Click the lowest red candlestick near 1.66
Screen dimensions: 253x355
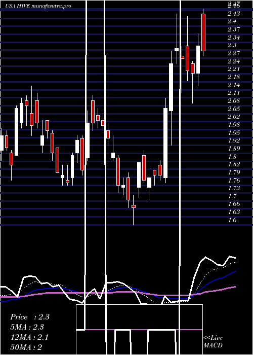click(x=134, y=206)
